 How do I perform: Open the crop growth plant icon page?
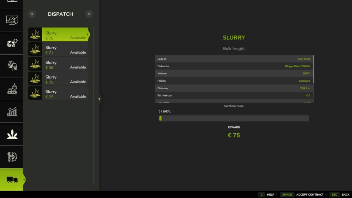pyautogui.click(x=12, y=134)
